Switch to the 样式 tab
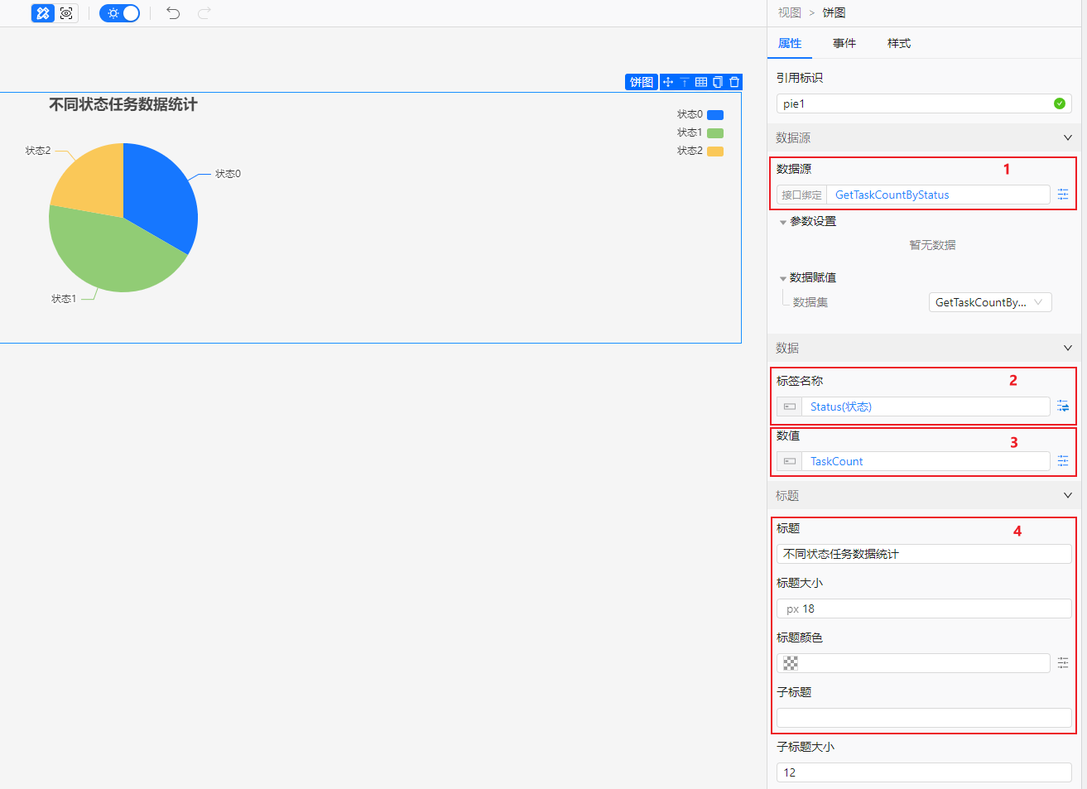1087x789 pixels. coord(898,43)
